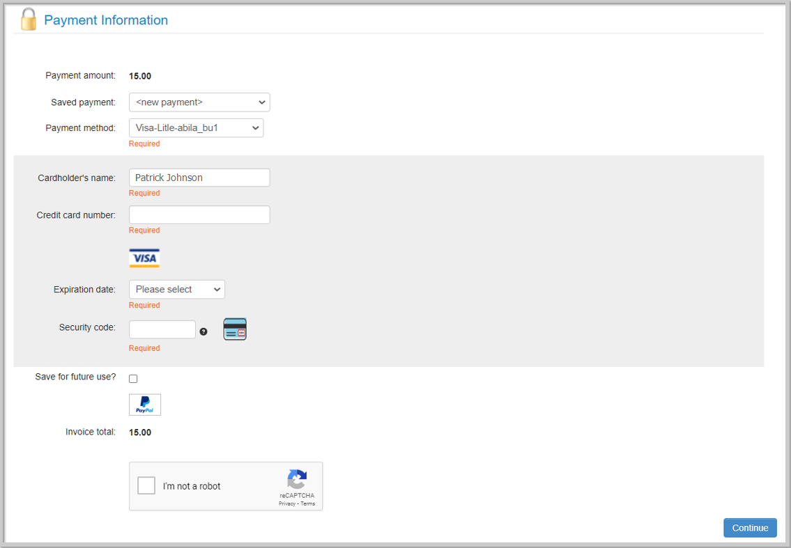Open the Expiration date dropdown
The image size is (791, 548).
point(176,289)
